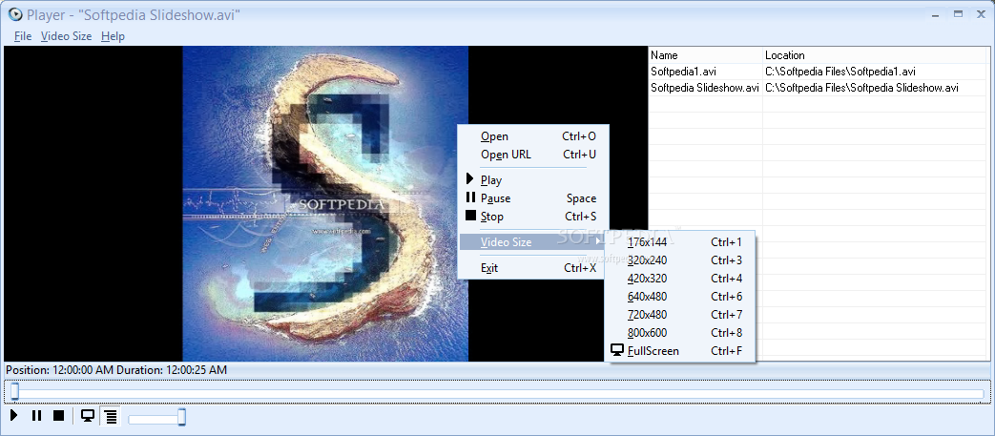Viewport: 995px width, 436px height.
Task: Set video size to 176x144
Action: [x=679, y=241]
